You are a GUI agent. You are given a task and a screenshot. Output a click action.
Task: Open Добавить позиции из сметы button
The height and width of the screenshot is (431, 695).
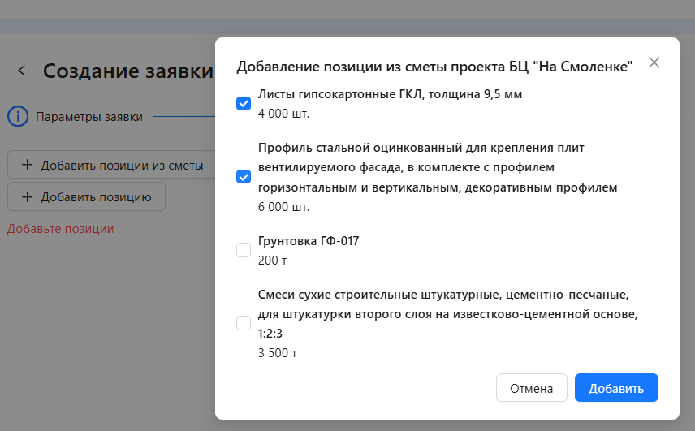pos(112,165)
